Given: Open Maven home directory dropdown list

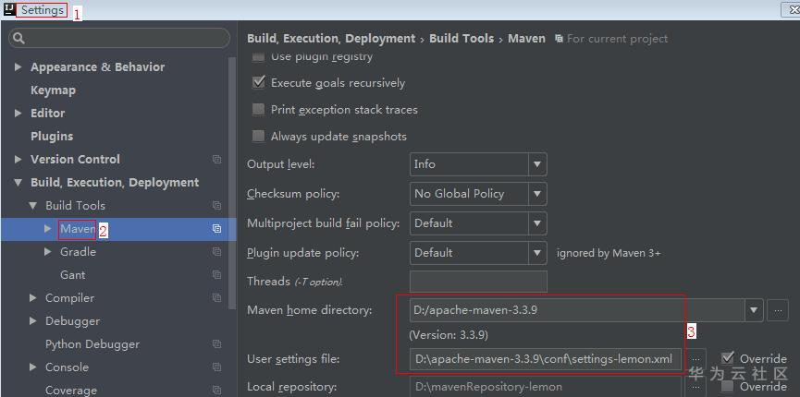Looking at the screenshot, I should click(x=755, y=311).
